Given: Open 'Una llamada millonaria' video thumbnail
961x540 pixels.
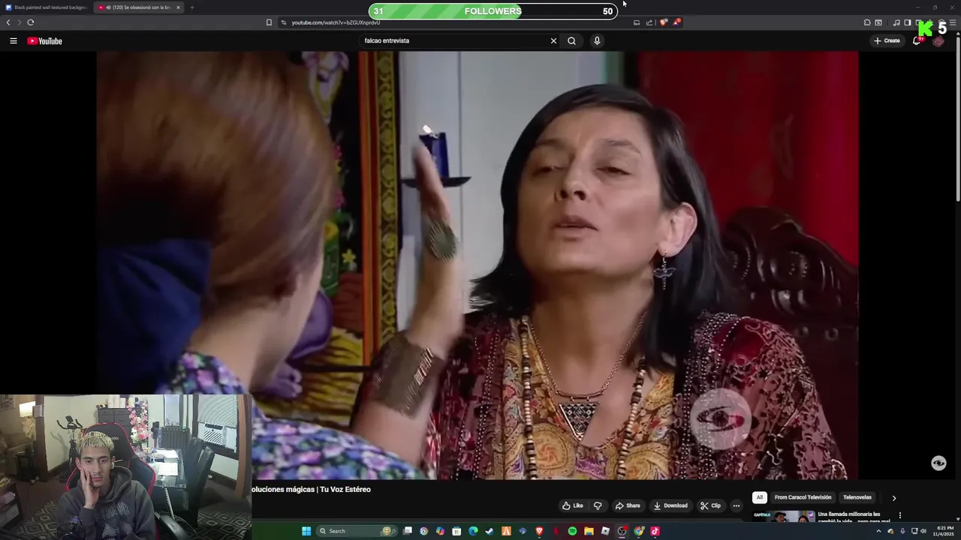Looking at the screenshot, I should coord(783,517).
